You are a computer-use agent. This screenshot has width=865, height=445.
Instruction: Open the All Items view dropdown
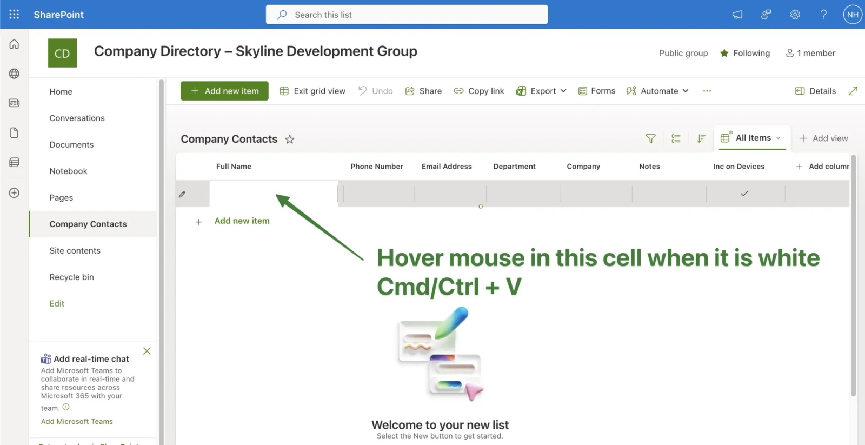(752, 138)
